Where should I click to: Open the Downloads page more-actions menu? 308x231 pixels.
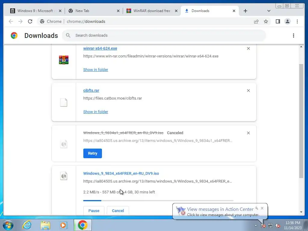click(x=294, y=35)
